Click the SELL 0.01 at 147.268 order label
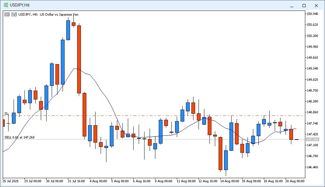This screenshot has height=187, width=325. [x=20, y=137]
